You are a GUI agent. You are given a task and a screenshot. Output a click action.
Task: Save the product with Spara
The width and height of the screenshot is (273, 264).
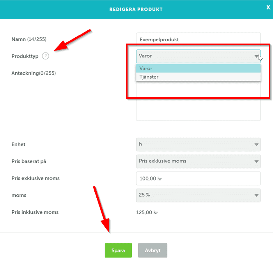[118, 250]
